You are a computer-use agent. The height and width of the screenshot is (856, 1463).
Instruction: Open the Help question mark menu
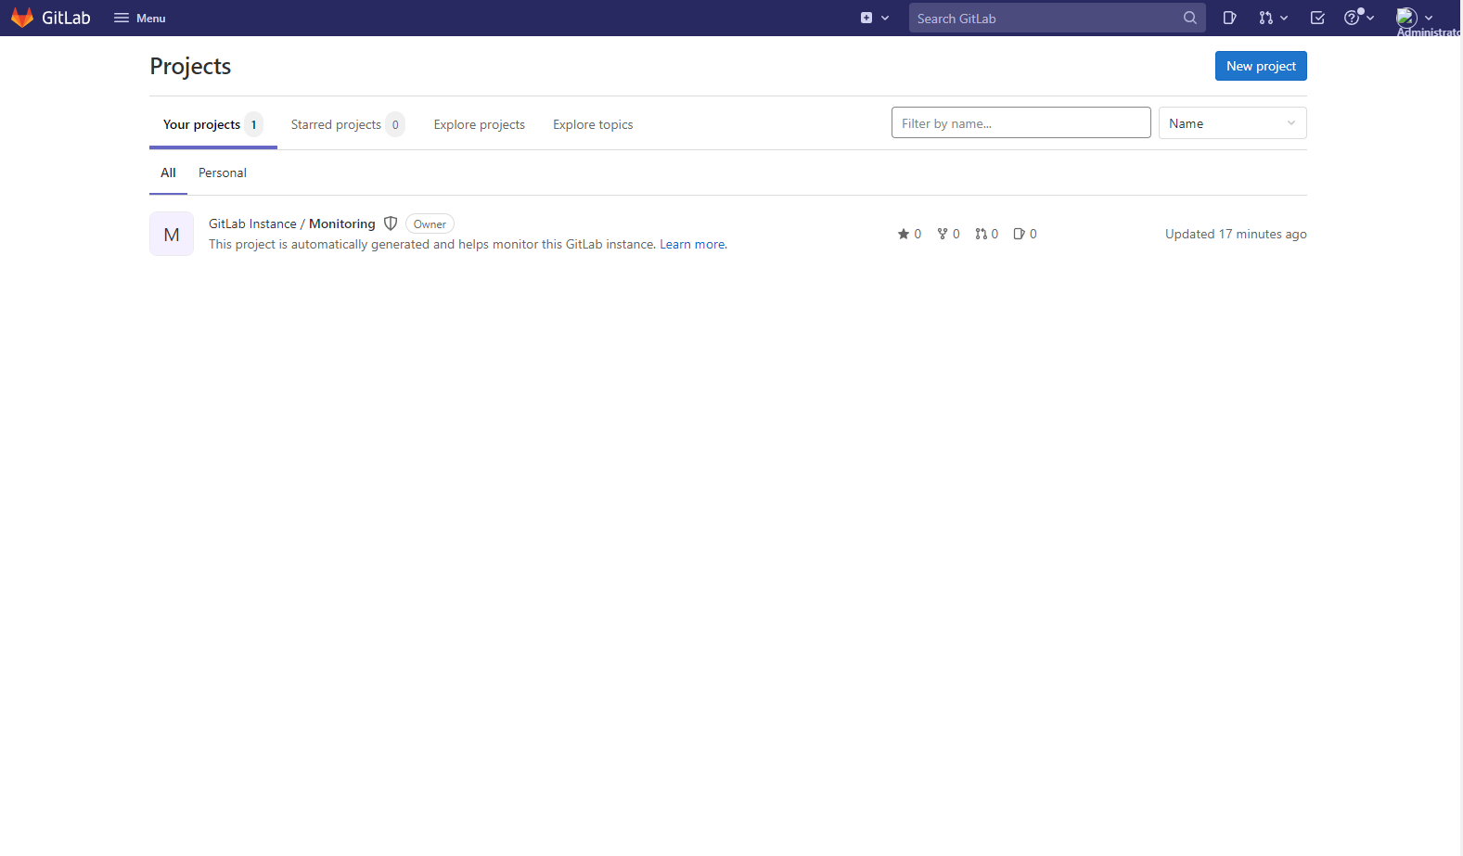click(1358, 18)
